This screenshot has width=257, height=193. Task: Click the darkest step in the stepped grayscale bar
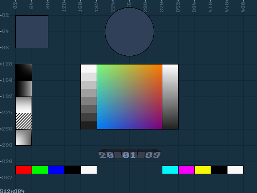(x=89, y=125)
